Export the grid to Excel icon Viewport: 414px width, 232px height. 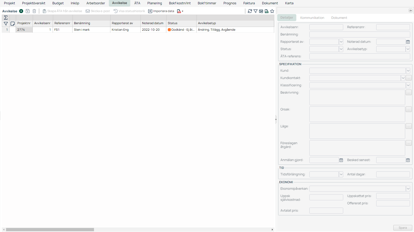pyautogui.click(x=267, y=11)
